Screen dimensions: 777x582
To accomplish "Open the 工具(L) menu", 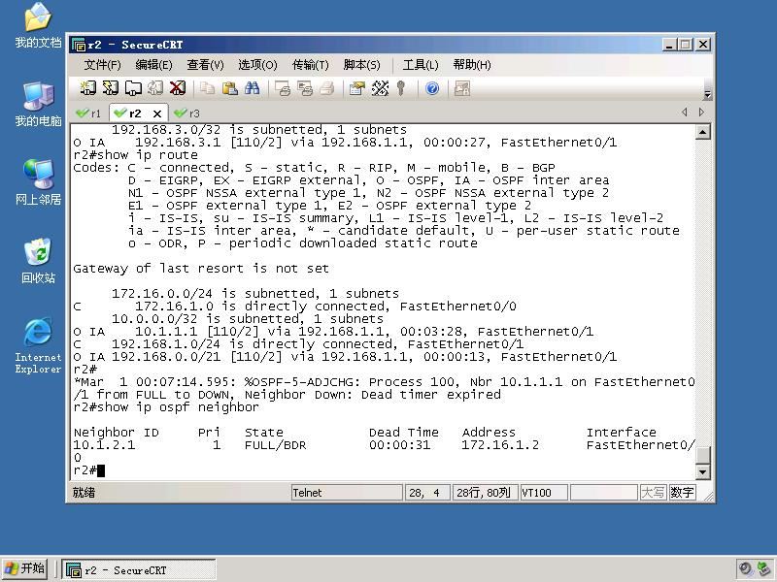I will coord(421,65).
